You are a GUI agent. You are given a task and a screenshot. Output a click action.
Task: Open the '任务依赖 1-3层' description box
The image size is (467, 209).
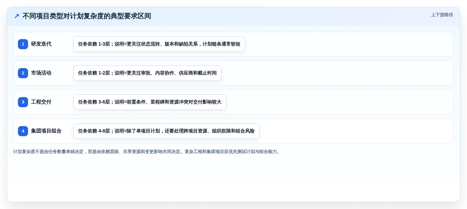pos(159,44)
